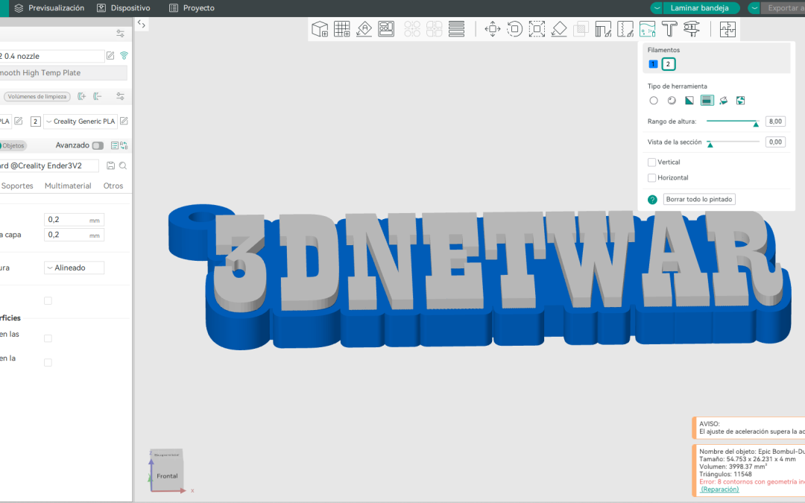
Task: Click the Arrange all objects icon
Action: point(386,29)
